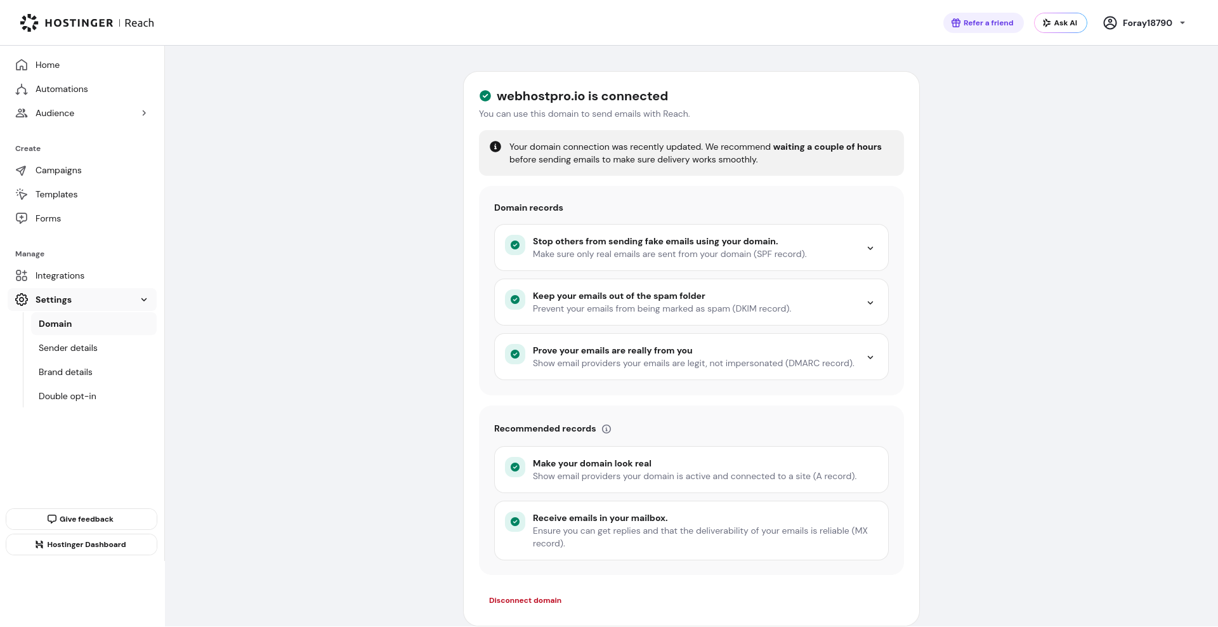Collapse the Settings menu chevron
Image resolution: width=1218 pixels, height=627 pixels.
tap(144, 300)
